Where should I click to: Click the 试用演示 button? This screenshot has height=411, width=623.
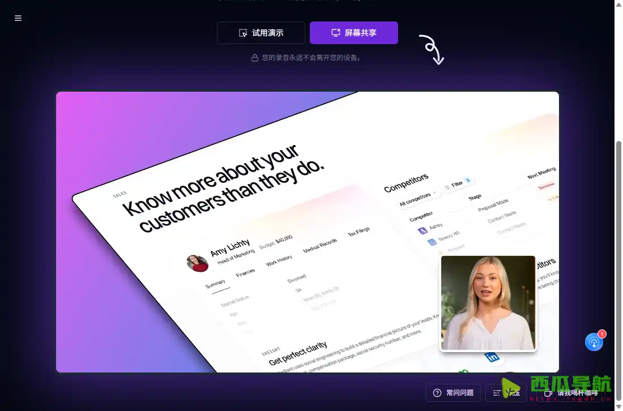click(261, 33)
